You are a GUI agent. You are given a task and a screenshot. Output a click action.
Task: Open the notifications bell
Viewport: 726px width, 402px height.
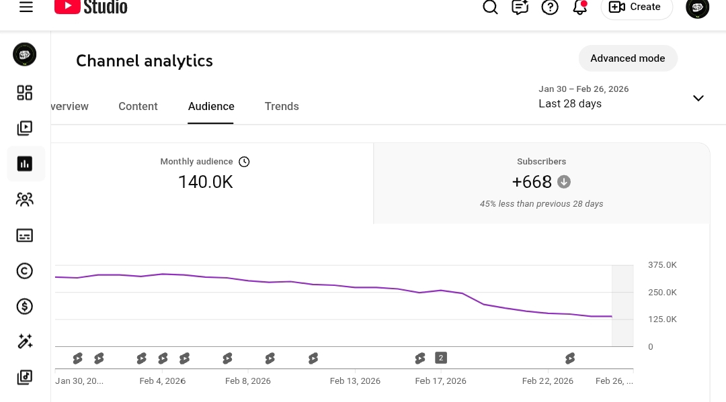pos(579,7)
